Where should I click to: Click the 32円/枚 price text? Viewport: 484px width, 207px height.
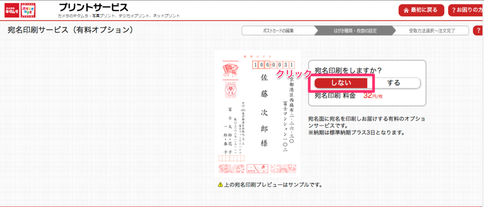coord(373,96)
